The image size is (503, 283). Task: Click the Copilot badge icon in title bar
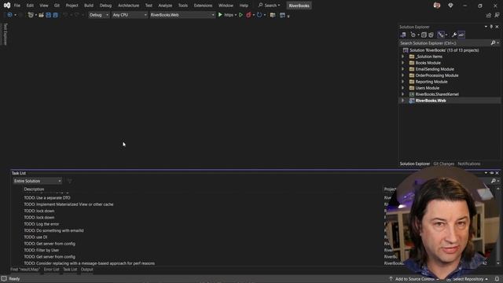[x=450, y=6]
